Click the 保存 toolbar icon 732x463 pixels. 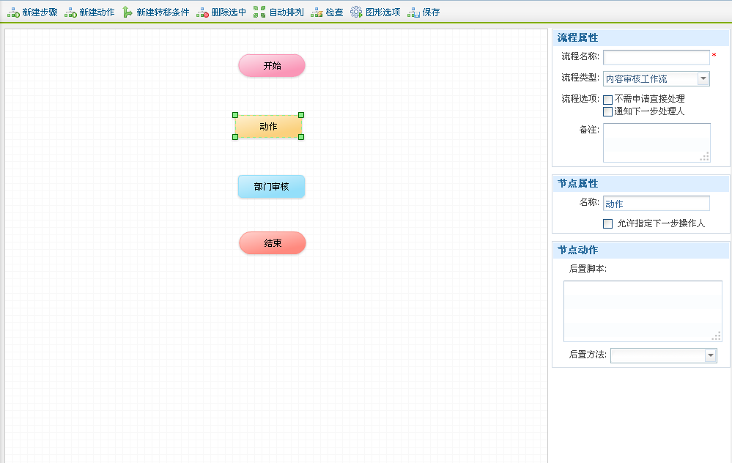413,12
